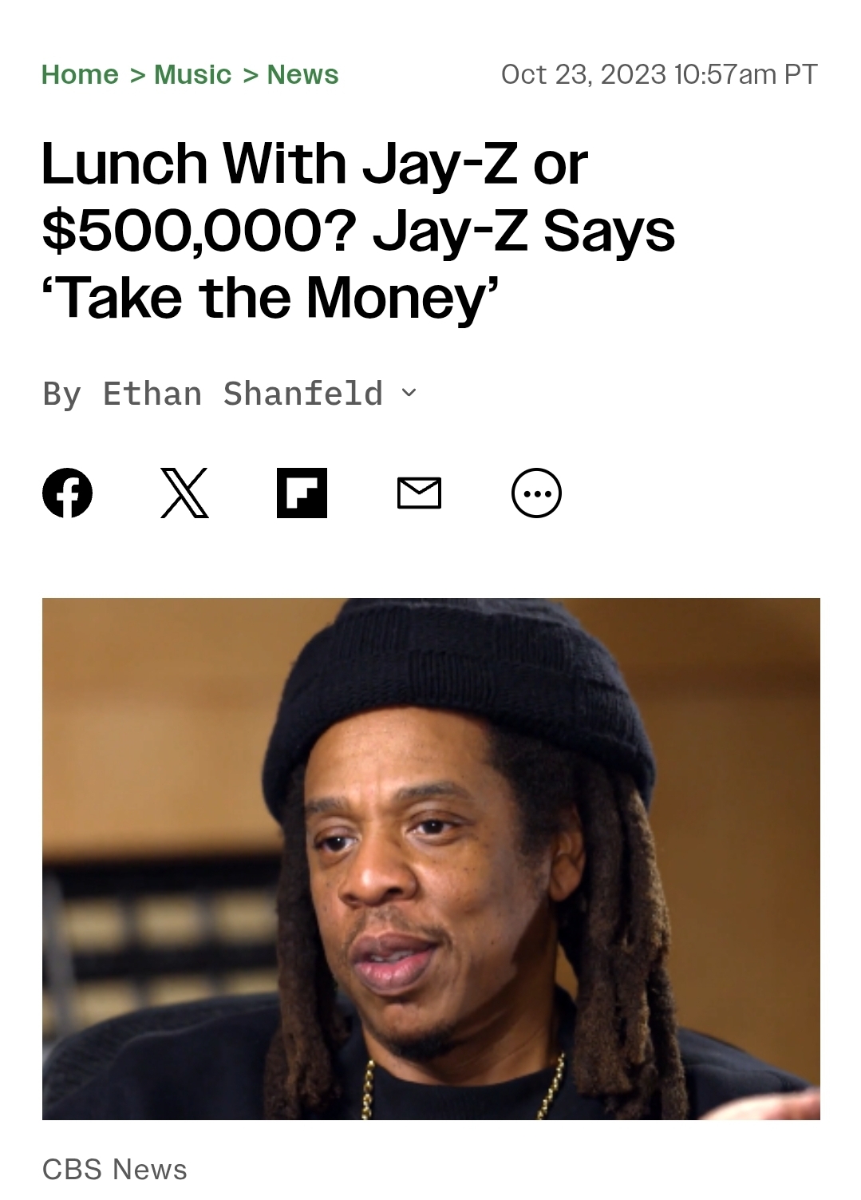Open author Ethan Shanfeld's profile
Viewport: 861px width, 1200px height.
click(243, 394)
